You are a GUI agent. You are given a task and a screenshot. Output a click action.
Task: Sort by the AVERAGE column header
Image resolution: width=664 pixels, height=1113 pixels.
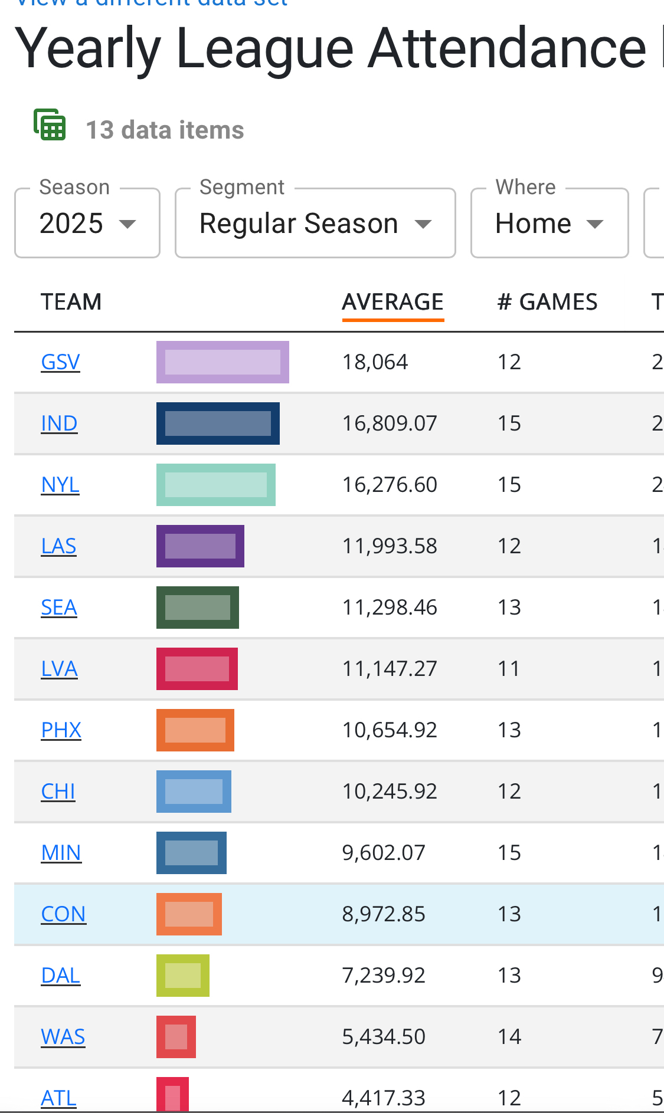coord(392,302)
